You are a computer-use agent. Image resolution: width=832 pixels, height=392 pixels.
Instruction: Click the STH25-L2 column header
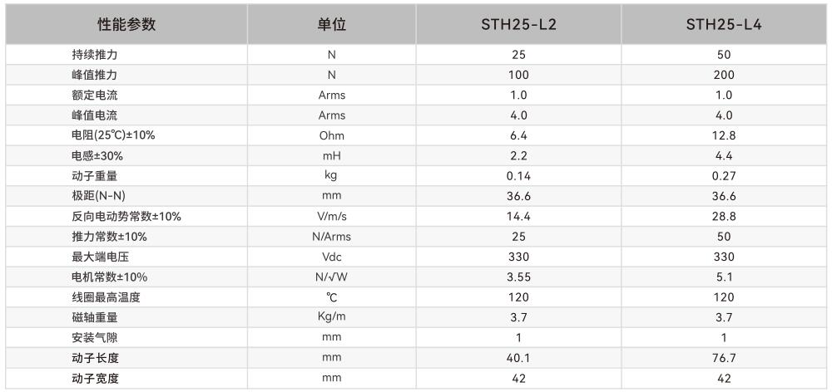pos(518,24)
